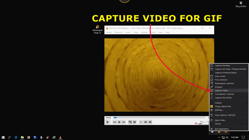
Task: Open VLC extended settings equalizer icon
Action: [x=135, y=122]
